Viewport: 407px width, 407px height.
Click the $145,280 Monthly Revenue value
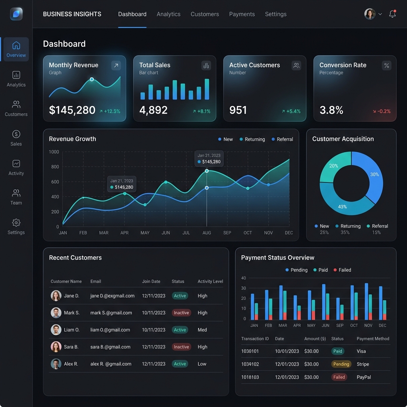[72, 110]
